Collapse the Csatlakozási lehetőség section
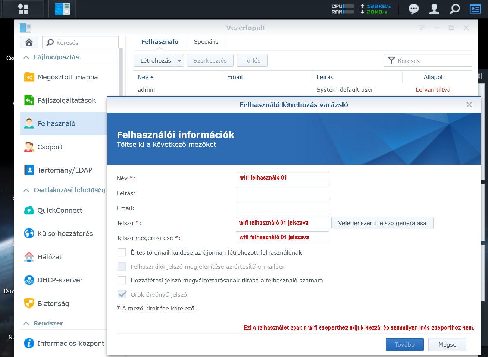488x357 pixels. [26, 190]
